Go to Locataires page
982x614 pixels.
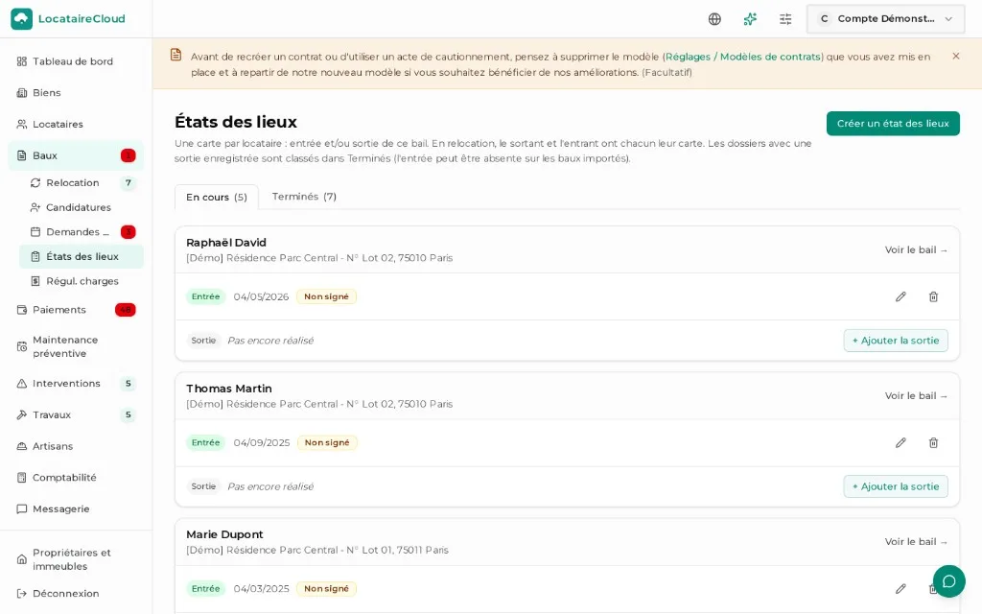pos(76,124)
